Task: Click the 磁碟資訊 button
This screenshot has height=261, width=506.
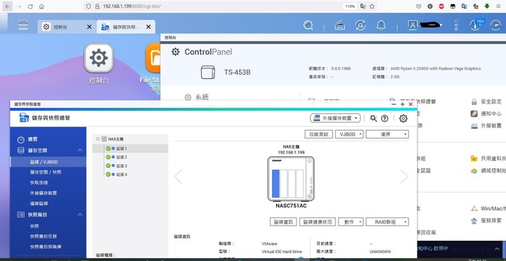Action: pos(283,222)
